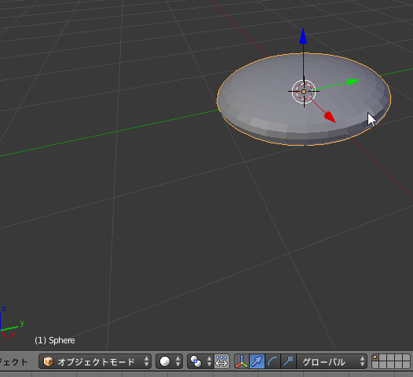The image size is (413, 377).
Task: Click the green Y-axis arrow handle
Action: pos(353,82)
